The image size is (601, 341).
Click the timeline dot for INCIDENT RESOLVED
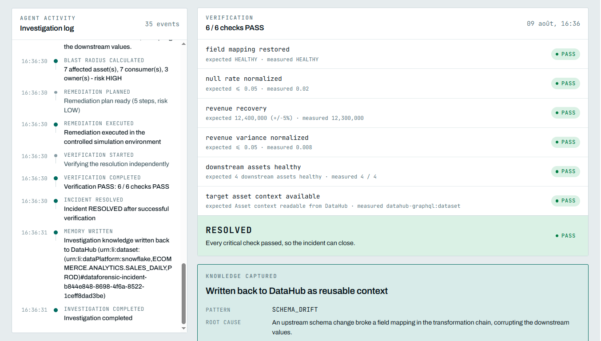pyautogui.click(x=56, y=201)
